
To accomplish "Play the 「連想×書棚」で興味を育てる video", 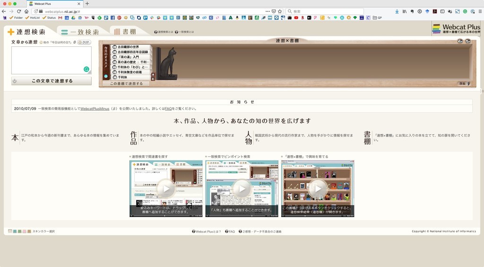I will [318, 188].
